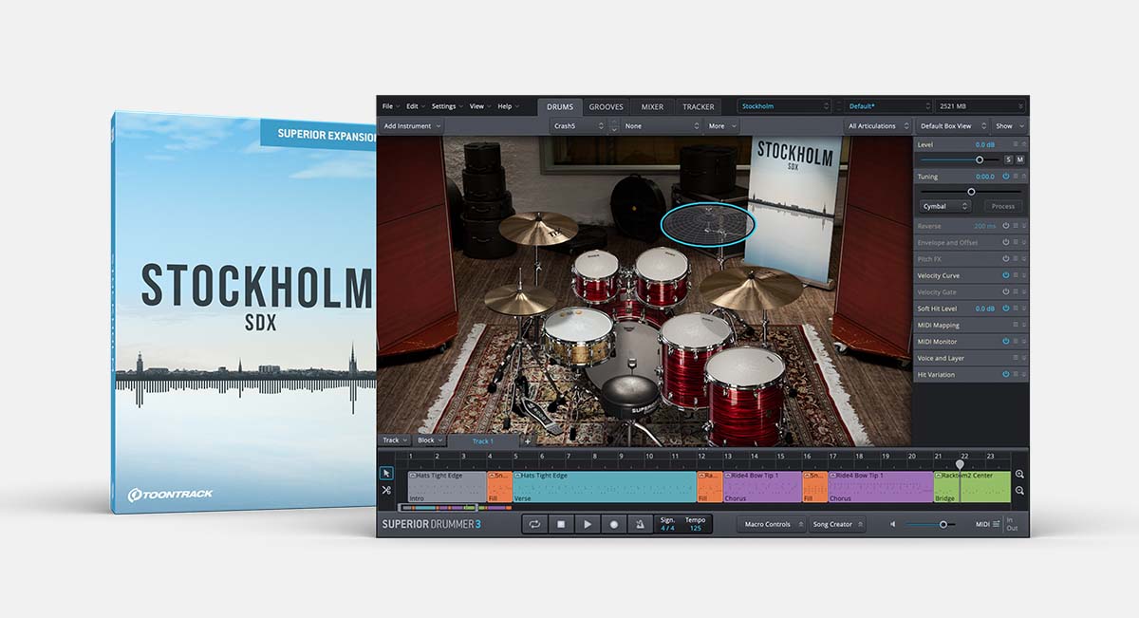This screenshot has width=1139, height=618.
Task: Open the Add Instrument dropdown
Action: pyautogui.click(x=411, y=125)
